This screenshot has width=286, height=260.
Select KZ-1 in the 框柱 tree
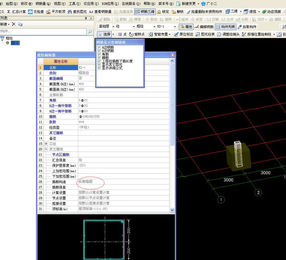click(15, 43)
